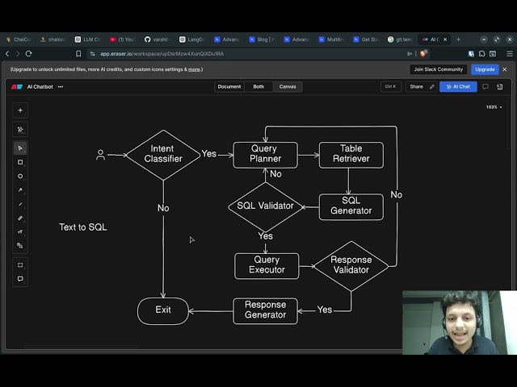Open the YouTube browser tab
The image size is (517, 387).
click(x=123, y=40)
